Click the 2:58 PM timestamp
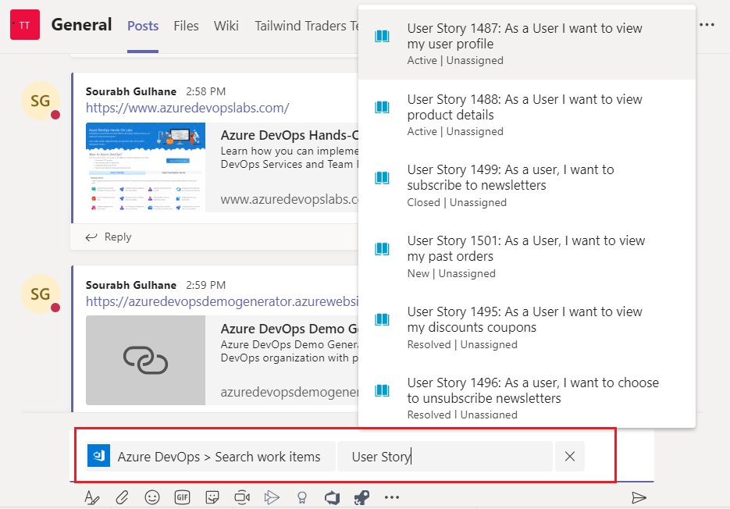The width and height of the screenshot is (730, 509). tap(206, 91)
